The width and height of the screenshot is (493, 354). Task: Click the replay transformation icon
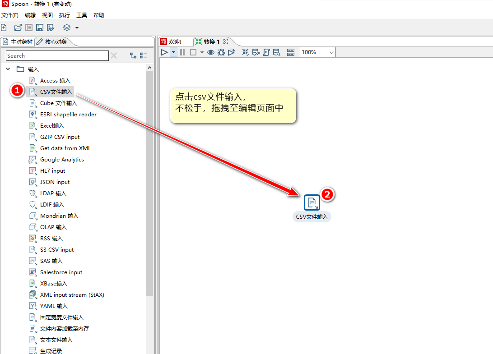232,52
